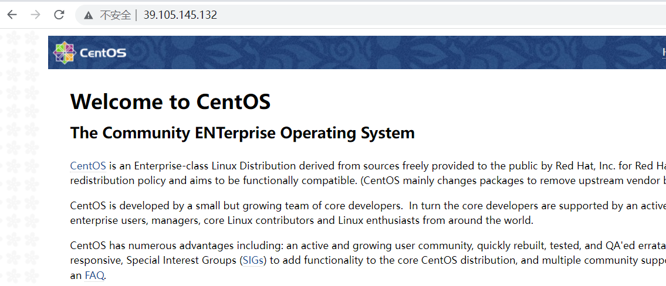Open the FAQ link

[x=94, y=275]
